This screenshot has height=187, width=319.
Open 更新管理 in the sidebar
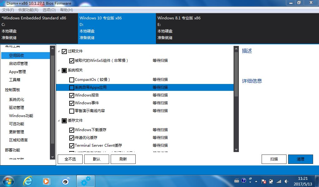[17, 132]
